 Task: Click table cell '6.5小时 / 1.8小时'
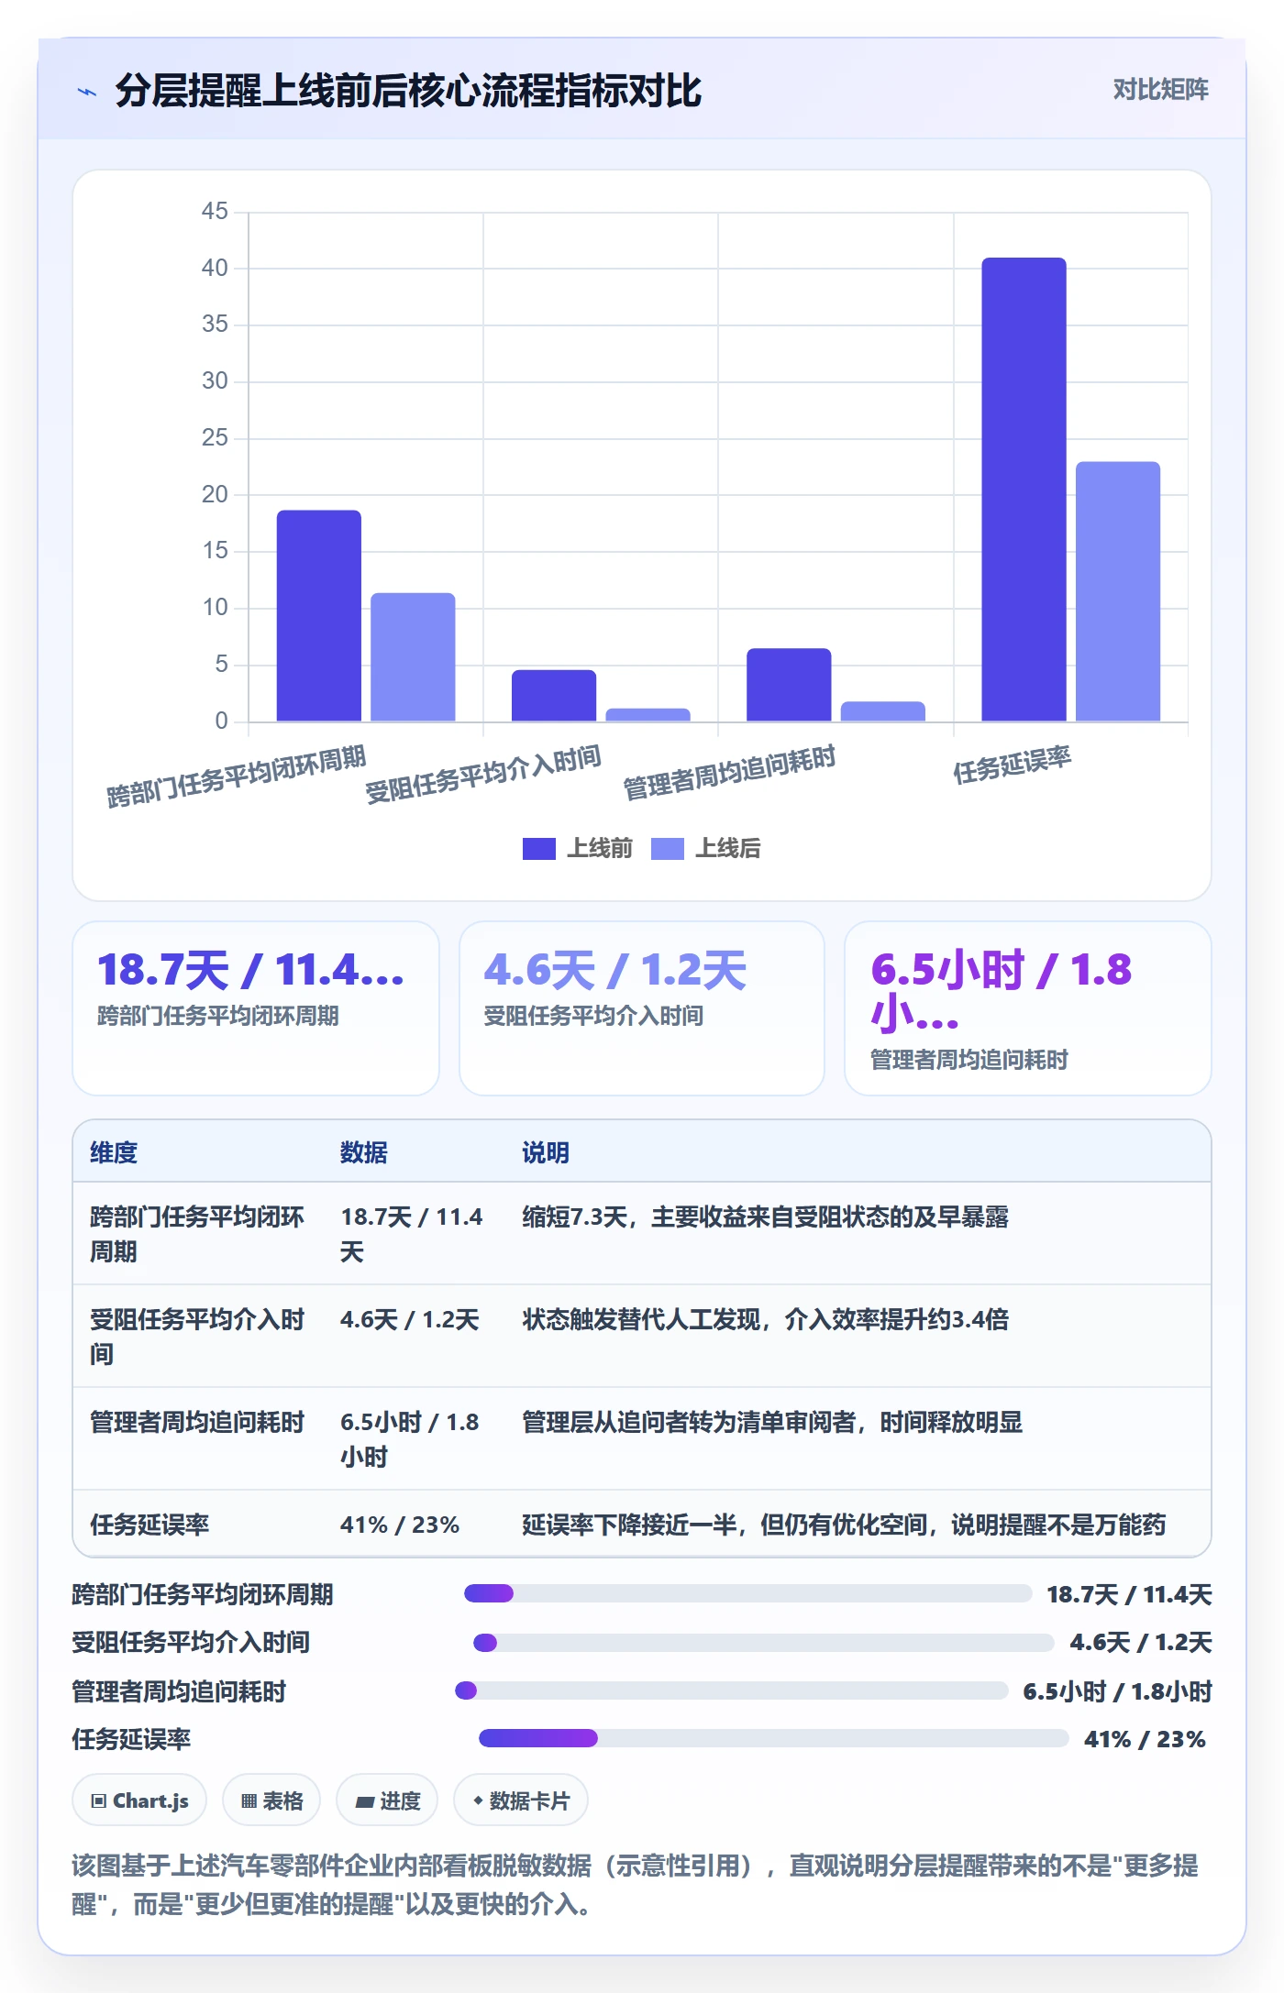410,1439
